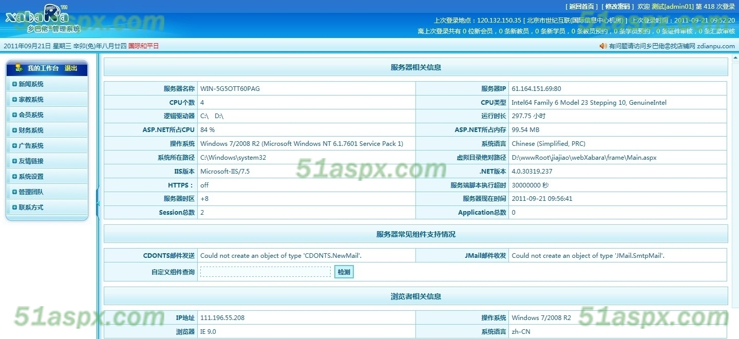Click the 服务器常见组件支持情况 section header
The image size is (739, 339).
click(415, 234)
